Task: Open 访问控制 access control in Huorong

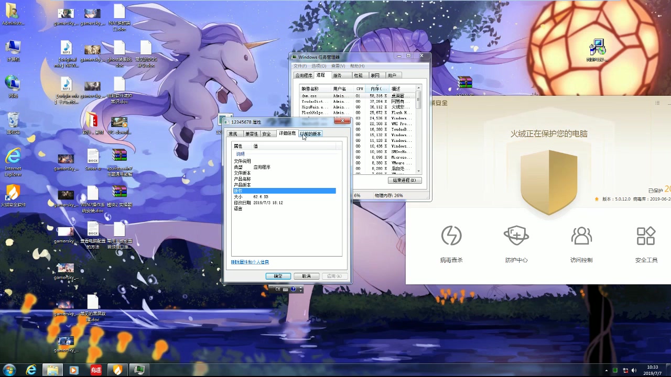Action: coord(581,243)
